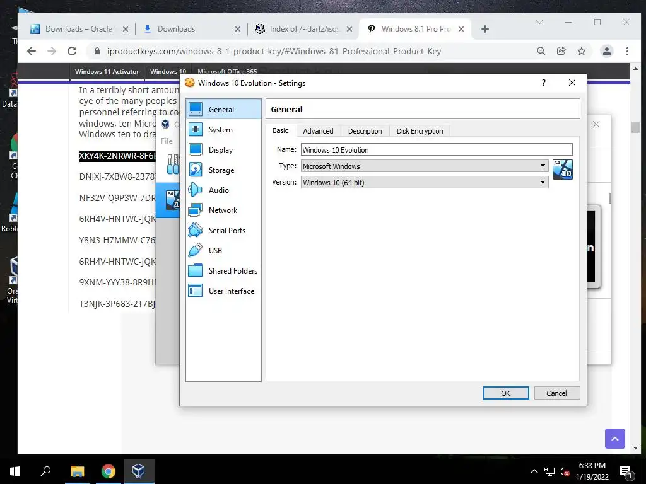The height and width of the screenshot is (484, 646).
Task: Open the System settings icon
Action: 196,129
